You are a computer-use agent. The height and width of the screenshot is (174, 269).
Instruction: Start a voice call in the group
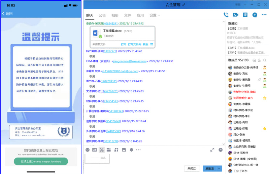pyautogui.click(x=226, y=15)
